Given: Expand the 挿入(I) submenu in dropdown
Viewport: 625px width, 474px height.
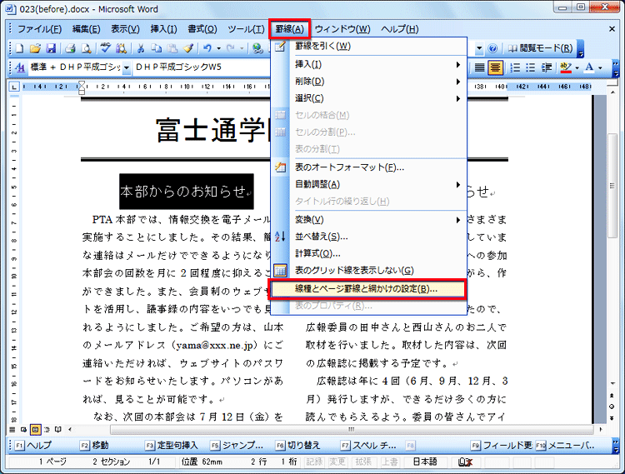Looking at the screenshot, I should coord(368,64).
